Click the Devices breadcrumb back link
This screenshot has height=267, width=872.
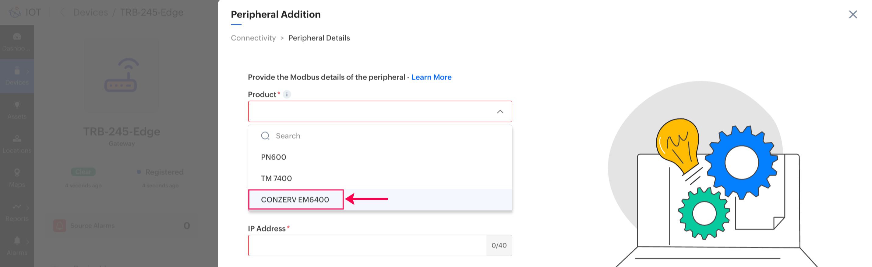pyautogui.click(x=90, y=12)
